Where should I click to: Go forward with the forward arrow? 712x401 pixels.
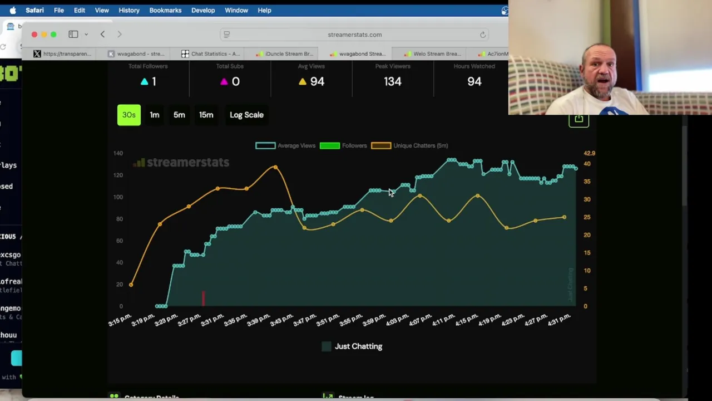point(119,35)
